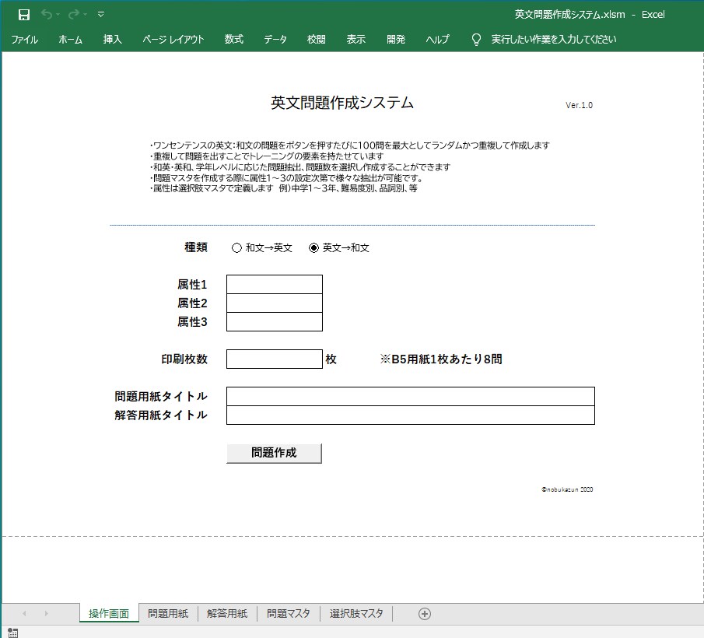The image size is (704, 638).
Task: Switch to the 選択肢マスタ sheet tab
Action: 356,613
